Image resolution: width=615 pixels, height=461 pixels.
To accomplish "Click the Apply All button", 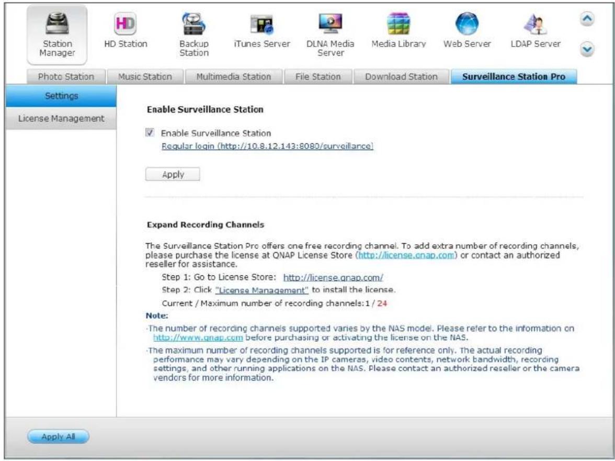I will (58, 437).
